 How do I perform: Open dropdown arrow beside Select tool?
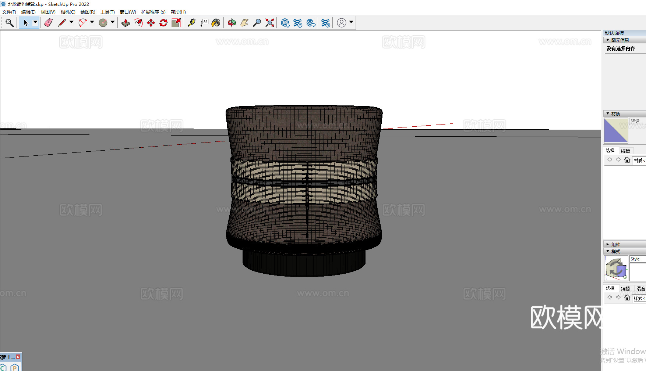tap(35, 22)
